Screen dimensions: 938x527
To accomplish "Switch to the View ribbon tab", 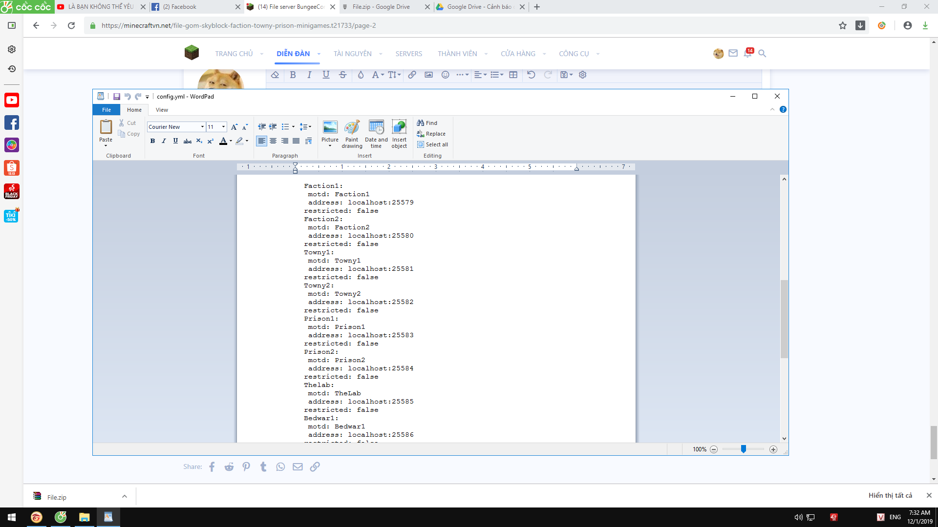I will tap(162, 110).
